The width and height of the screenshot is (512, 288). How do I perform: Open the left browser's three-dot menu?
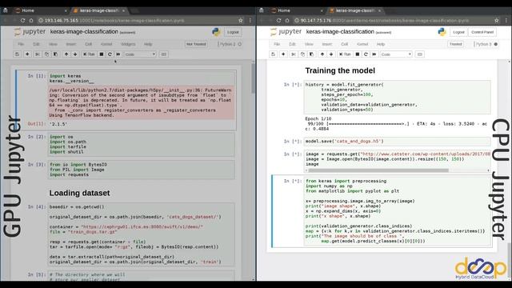pos(250,20)
